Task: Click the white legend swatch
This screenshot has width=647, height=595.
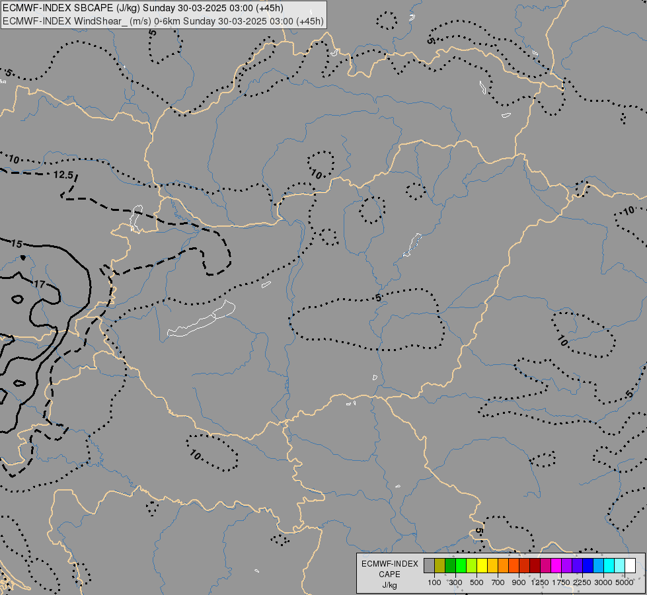Action: 630,566
